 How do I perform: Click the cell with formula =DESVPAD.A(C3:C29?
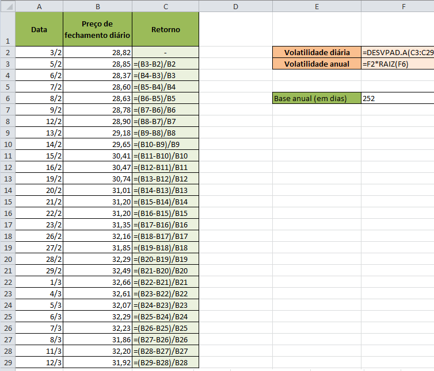click(x=398, y=52)
